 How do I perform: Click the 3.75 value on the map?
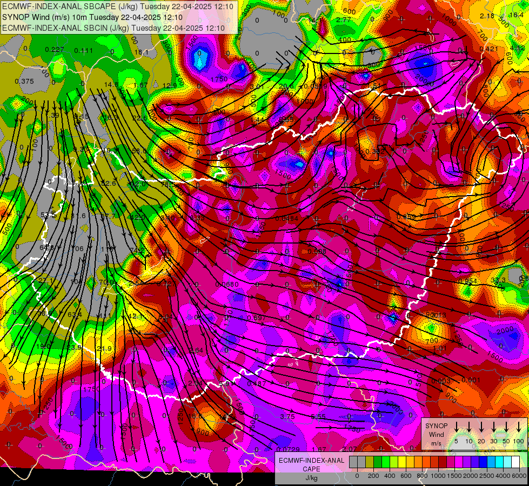[287, 416]
